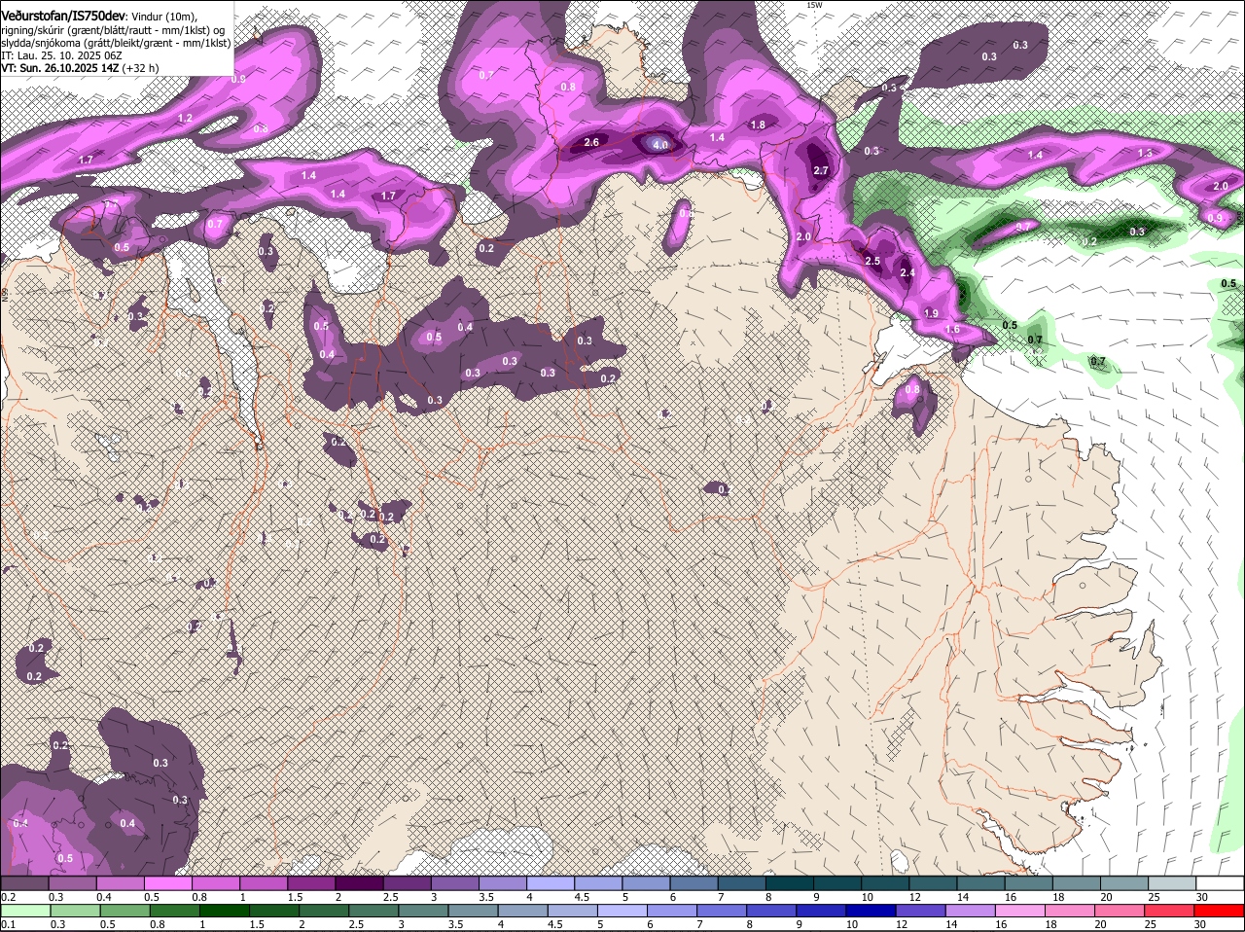The height and width of the screenshot is (932, 1245).
Task: Select top legend swatch between 2.5 and 3
Action: click(x=407, y=883)
